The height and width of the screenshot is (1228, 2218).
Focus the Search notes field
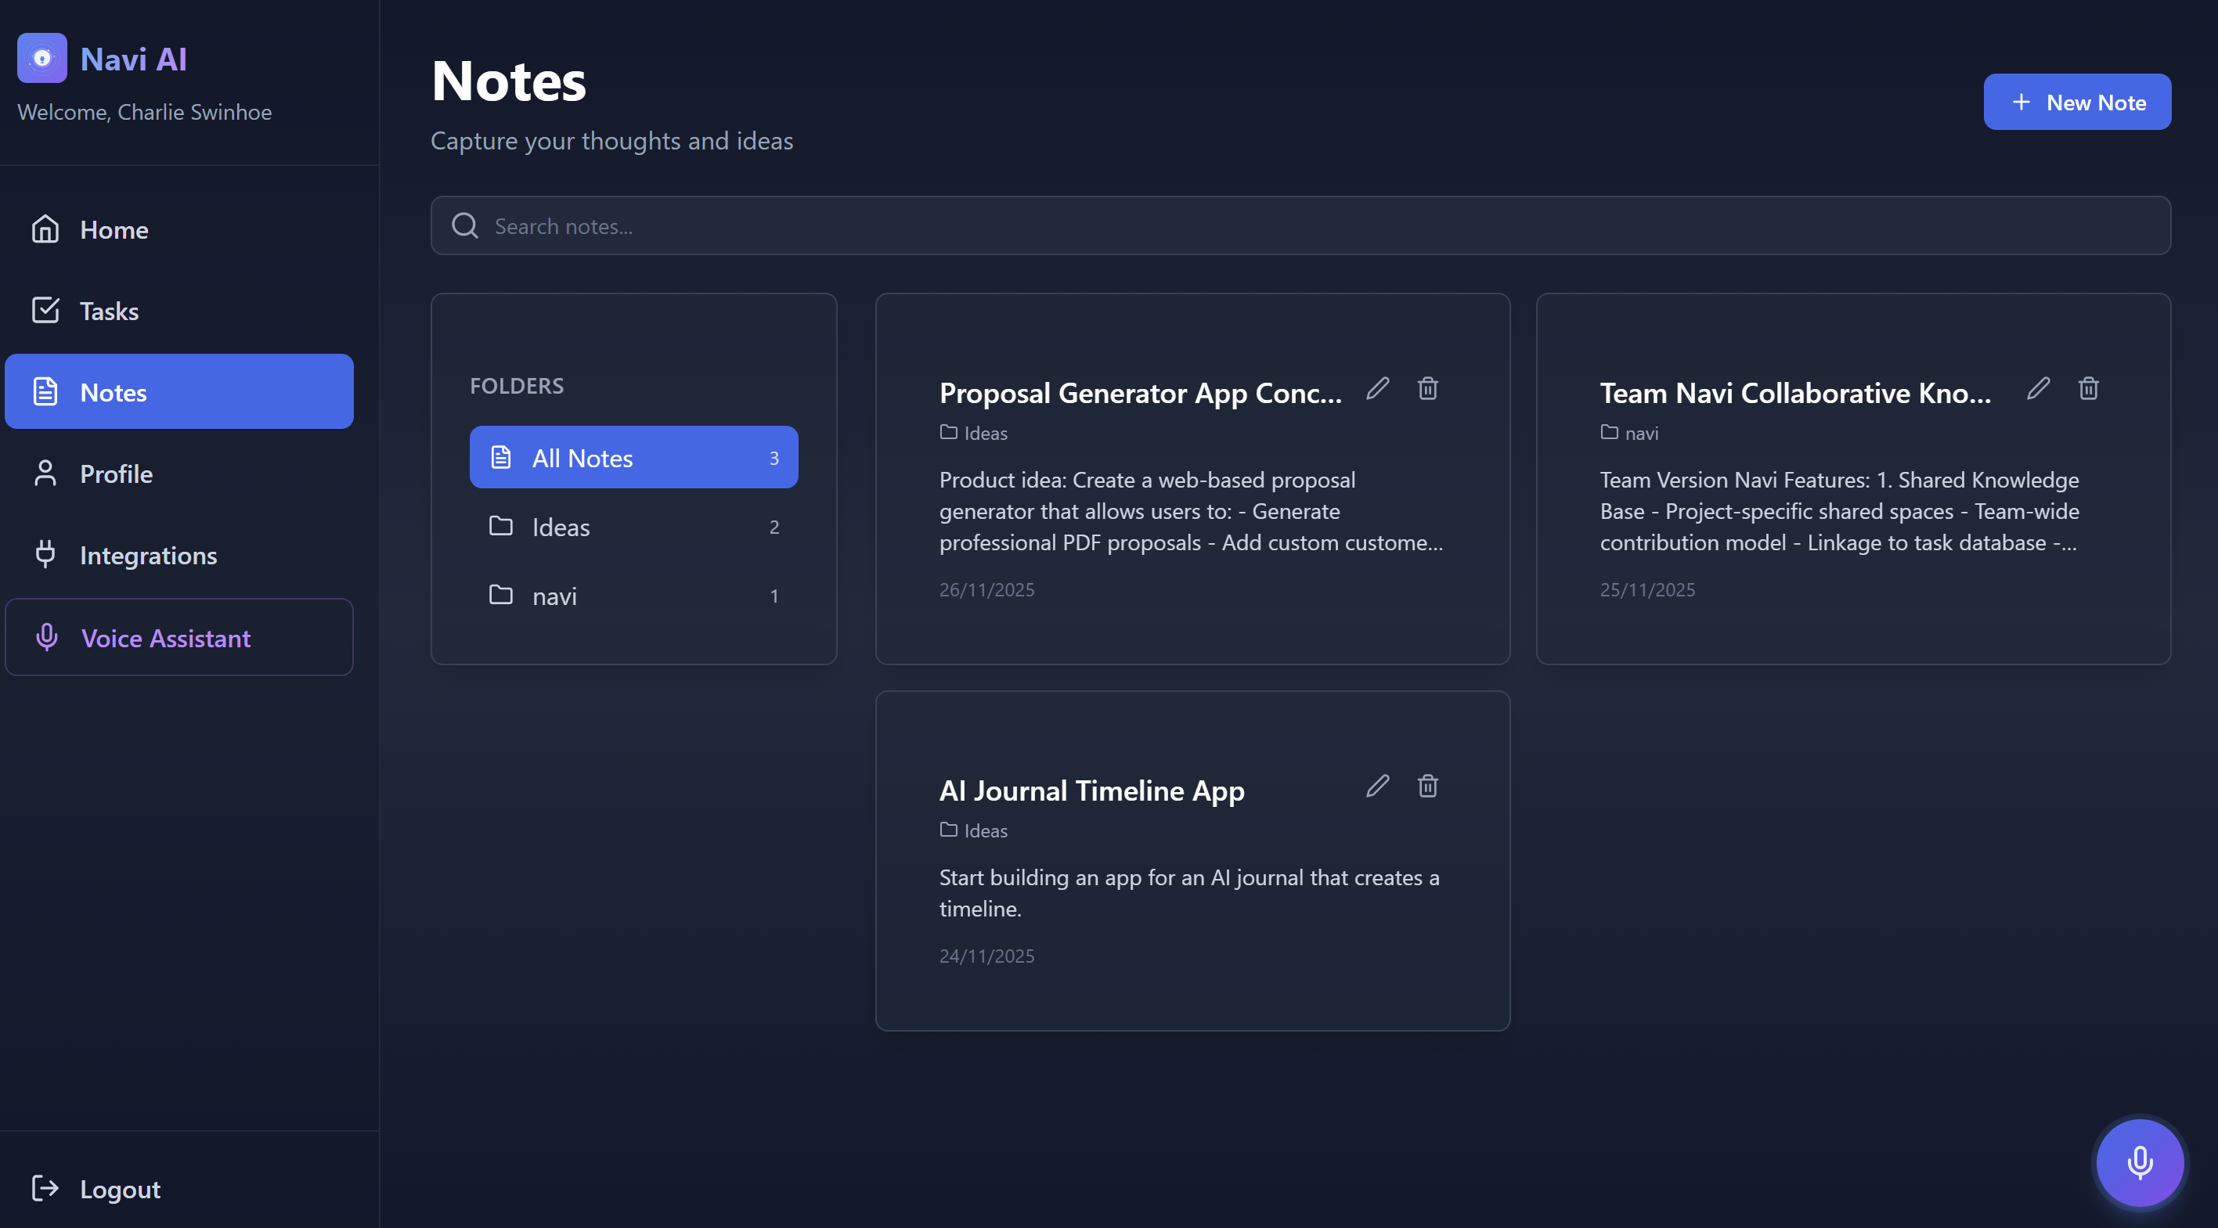click(1300, 226)
